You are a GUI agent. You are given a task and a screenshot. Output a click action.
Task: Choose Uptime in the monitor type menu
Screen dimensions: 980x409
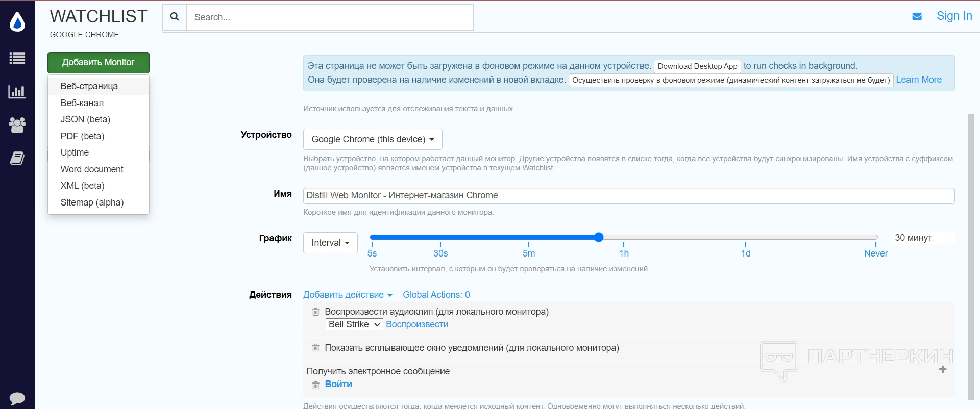tap(75, 152)
